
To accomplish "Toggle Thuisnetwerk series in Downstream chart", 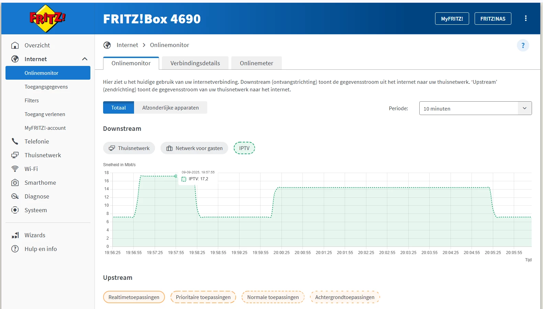I will click(x=129, y=148).
